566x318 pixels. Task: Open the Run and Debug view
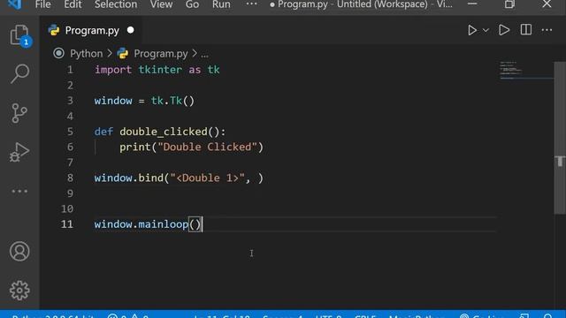pos(19,152)
